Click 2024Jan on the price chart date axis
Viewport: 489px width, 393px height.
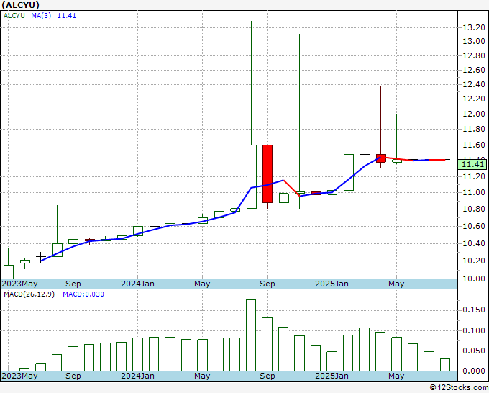pos(137,284)
